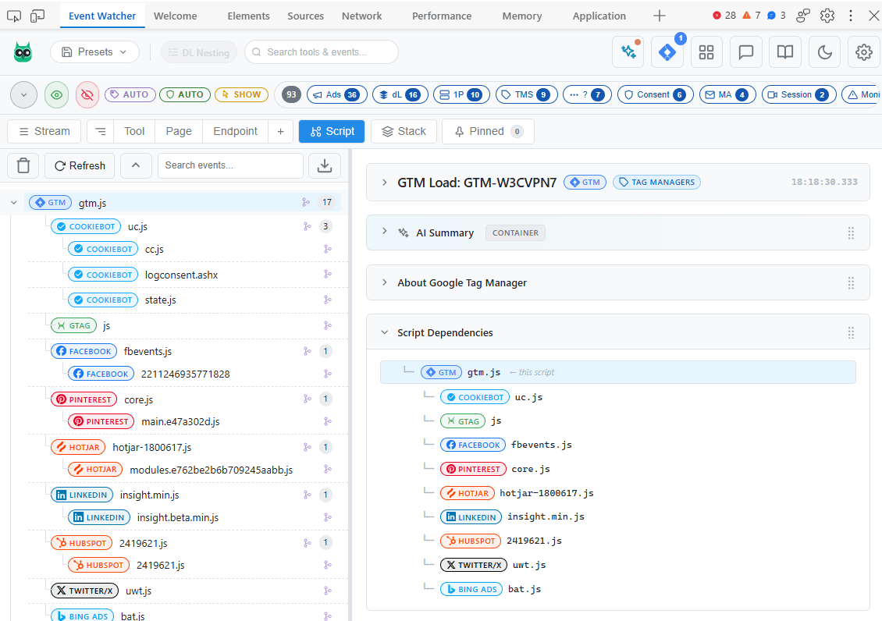
Task: Click the handle icon on Script Dependencies
Action: point(851,332)
